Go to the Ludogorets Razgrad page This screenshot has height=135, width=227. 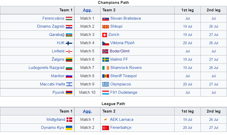coord(47,68)
